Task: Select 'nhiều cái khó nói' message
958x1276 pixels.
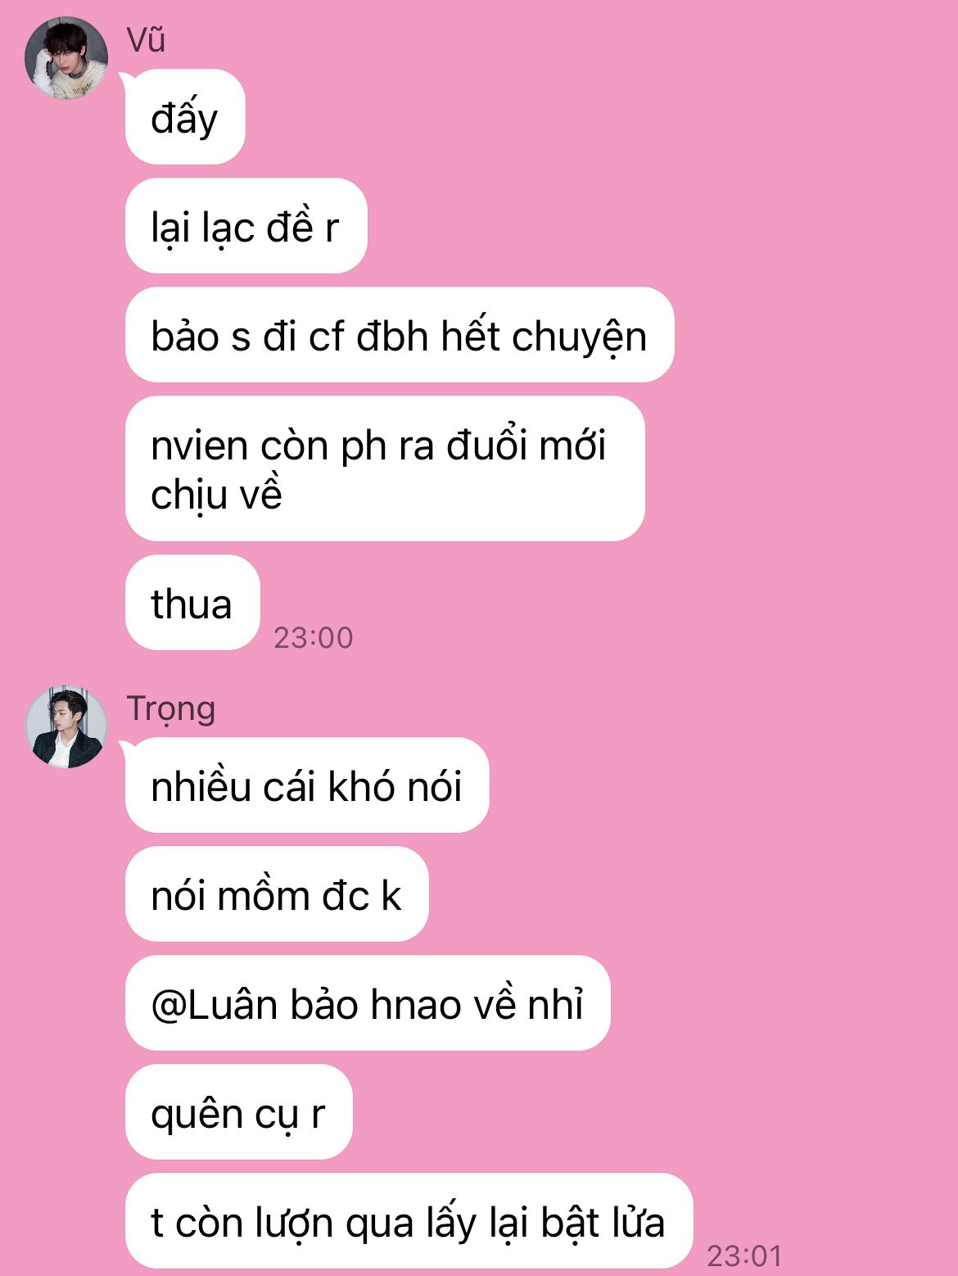Action: [307, 785]
